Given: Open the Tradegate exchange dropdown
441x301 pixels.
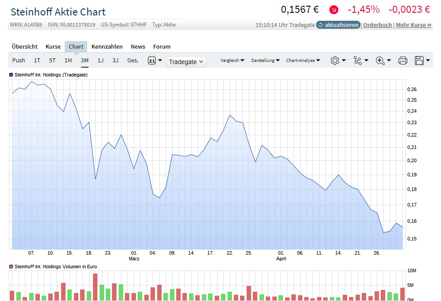Looking at the screenshot, I should tap(186, 61).
